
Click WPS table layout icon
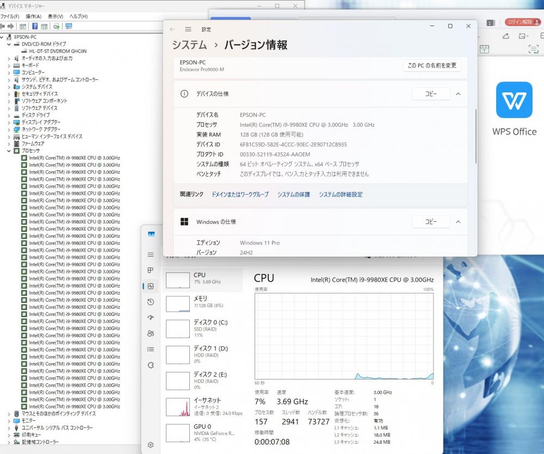[x=484, y=49]
